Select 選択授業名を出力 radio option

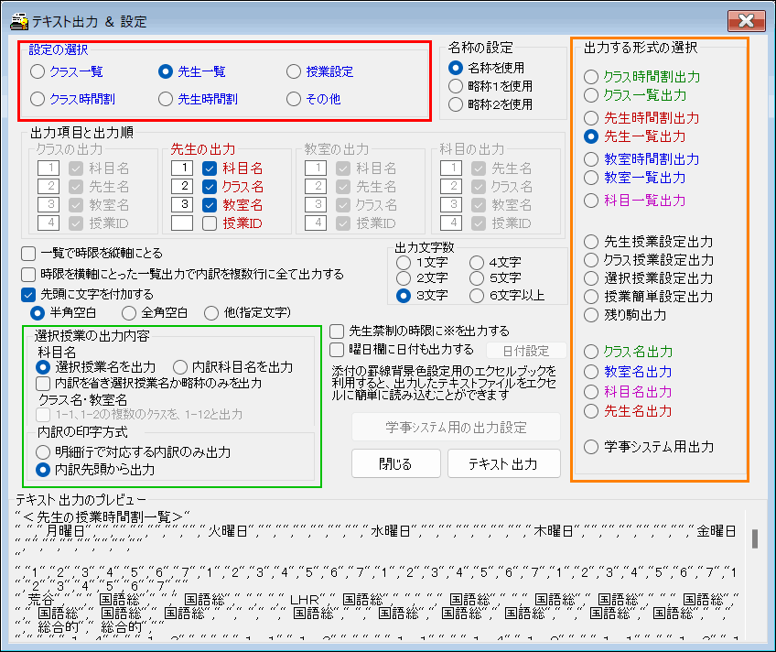click(x=43, y=367)
